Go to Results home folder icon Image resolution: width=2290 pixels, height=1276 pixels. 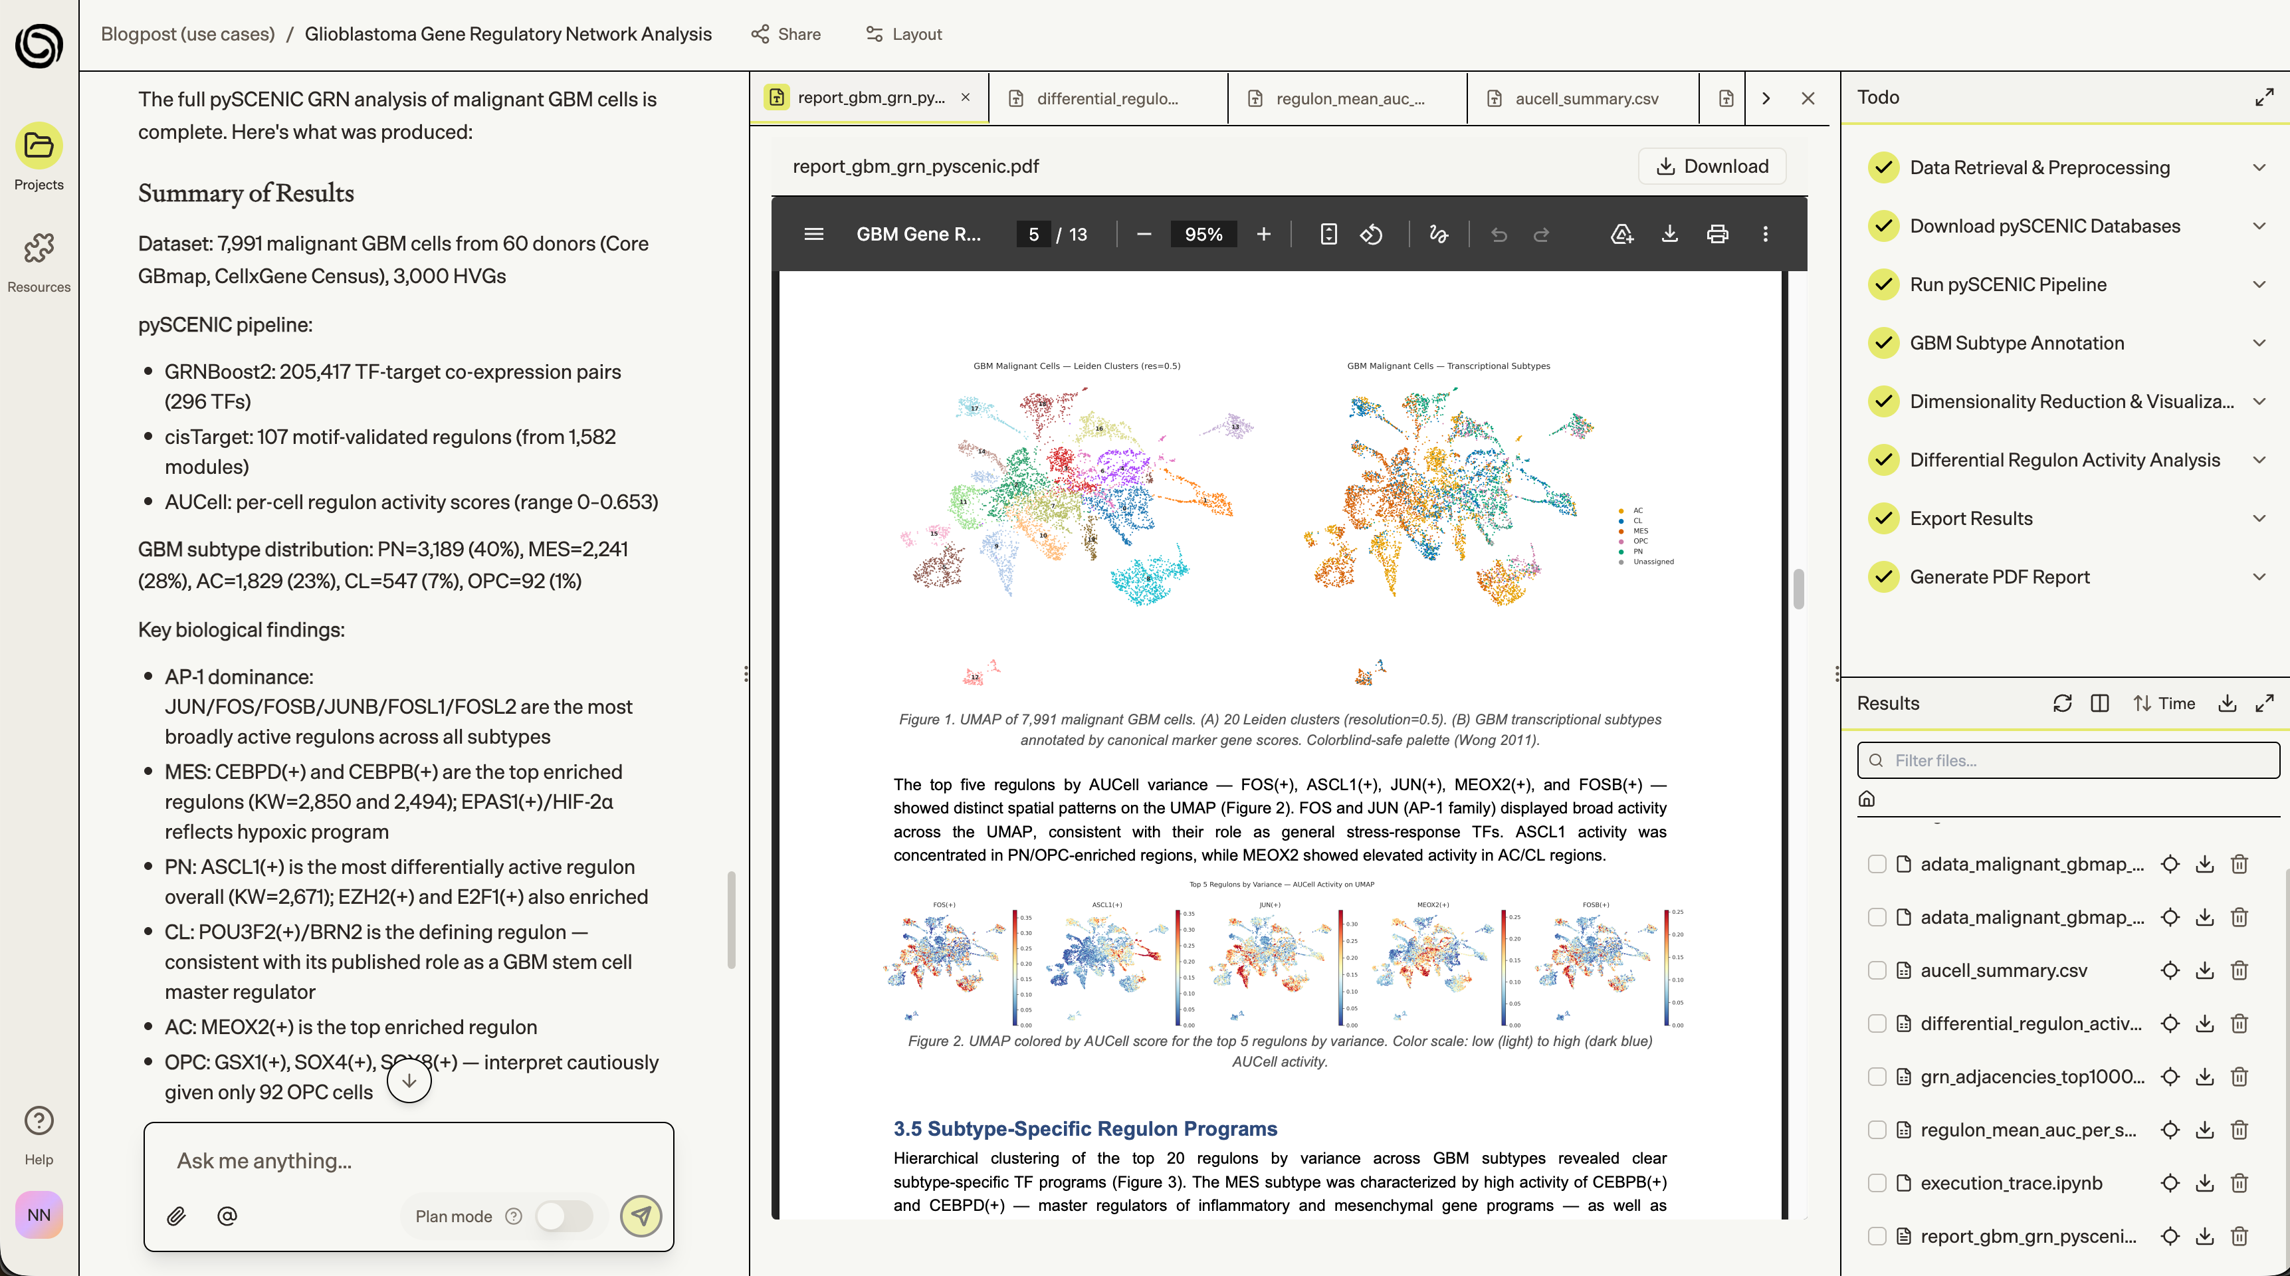coord(1867,799)
